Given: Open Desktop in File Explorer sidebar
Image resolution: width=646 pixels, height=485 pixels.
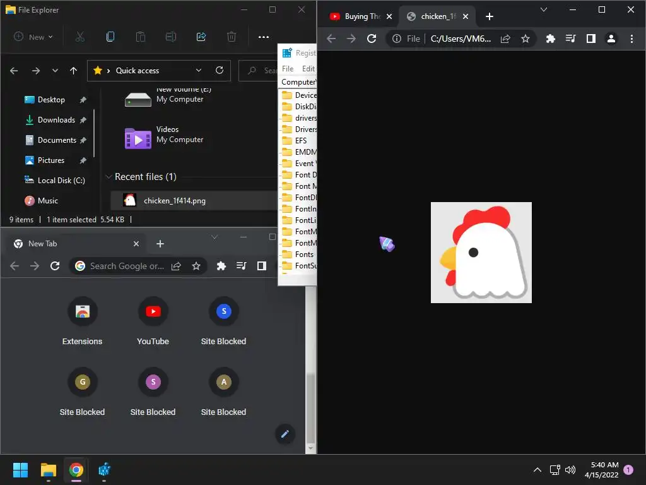Looking at the screenshot, I should pyautogui.click(x=51, y=99).
